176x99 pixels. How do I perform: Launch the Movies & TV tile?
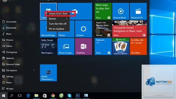pos(138,11)
